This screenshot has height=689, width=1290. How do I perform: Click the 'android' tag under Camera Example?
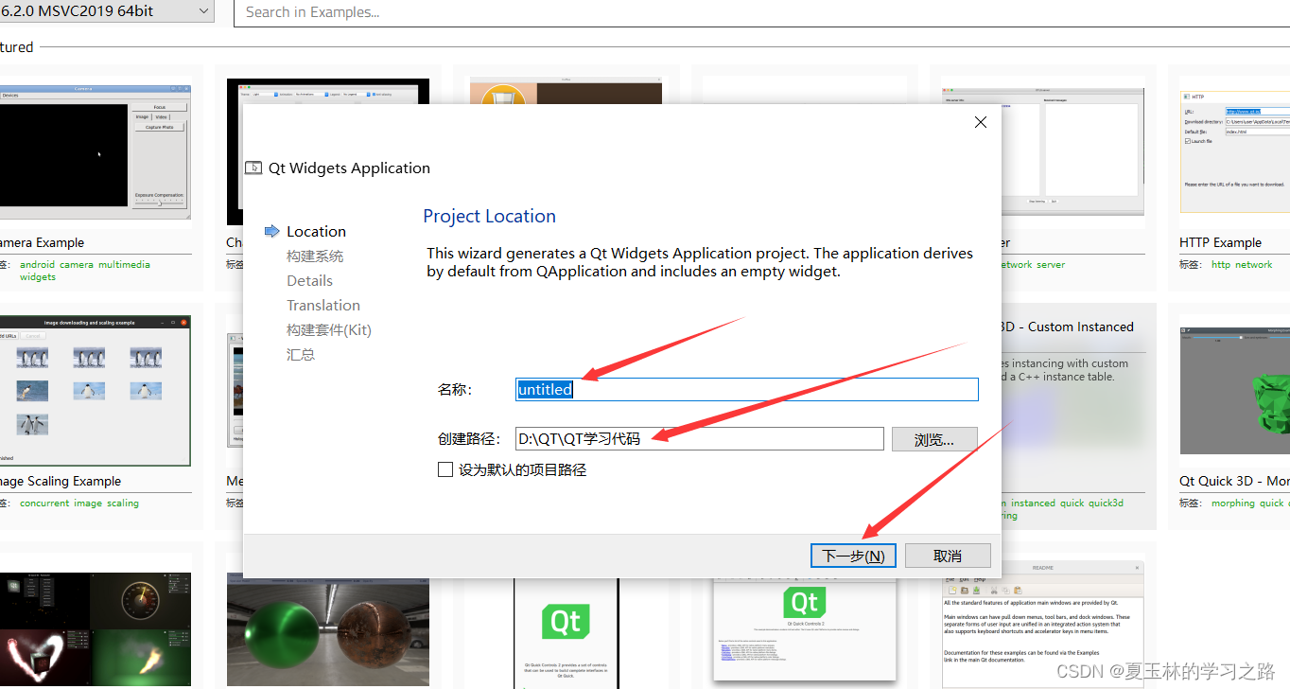click(x=37, y=265)
